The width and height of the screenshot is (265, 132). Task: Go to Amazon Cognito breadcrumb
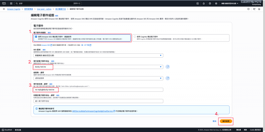coord(14,9)
